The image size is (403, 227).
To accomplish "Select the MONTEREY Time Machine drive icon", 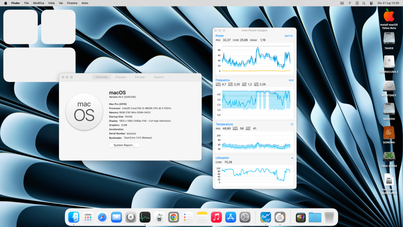I will pos(389,88).
